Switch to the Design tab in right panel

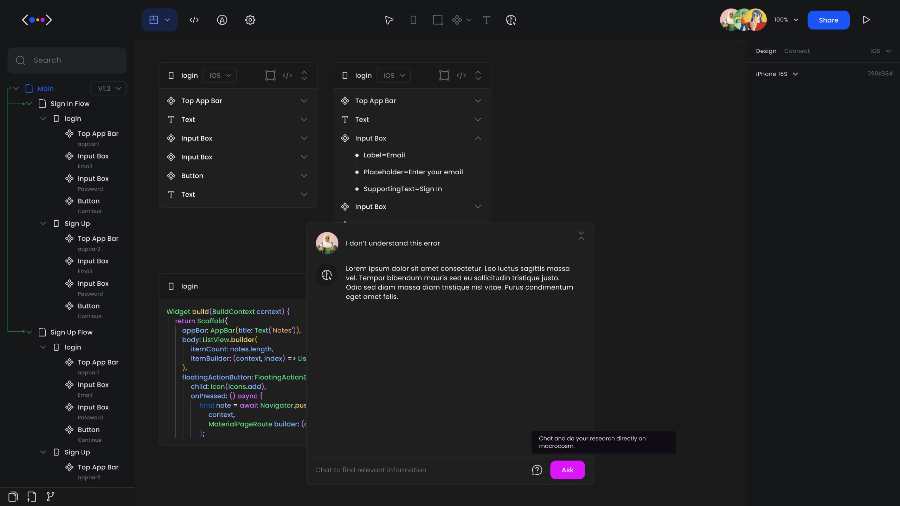tap(766, 51)
